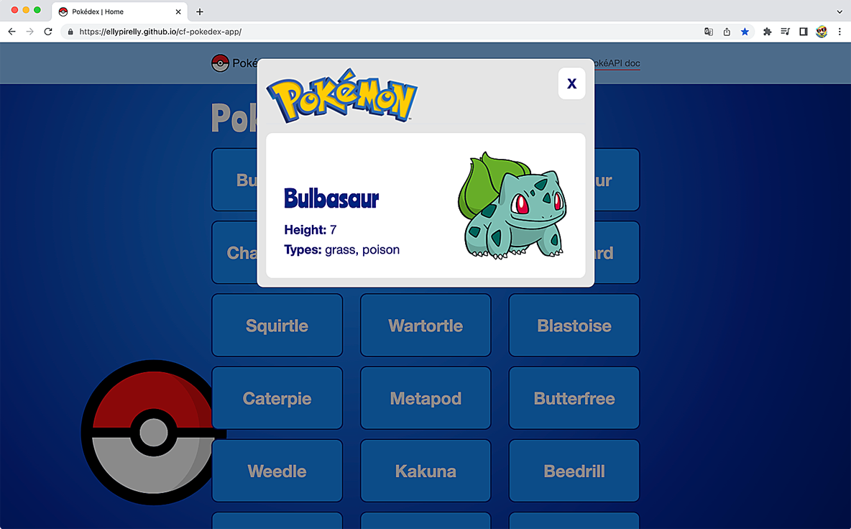Open the Google Translate icon in address bar
The width and height of the screenshot is (851, 529).
(708, 32)
